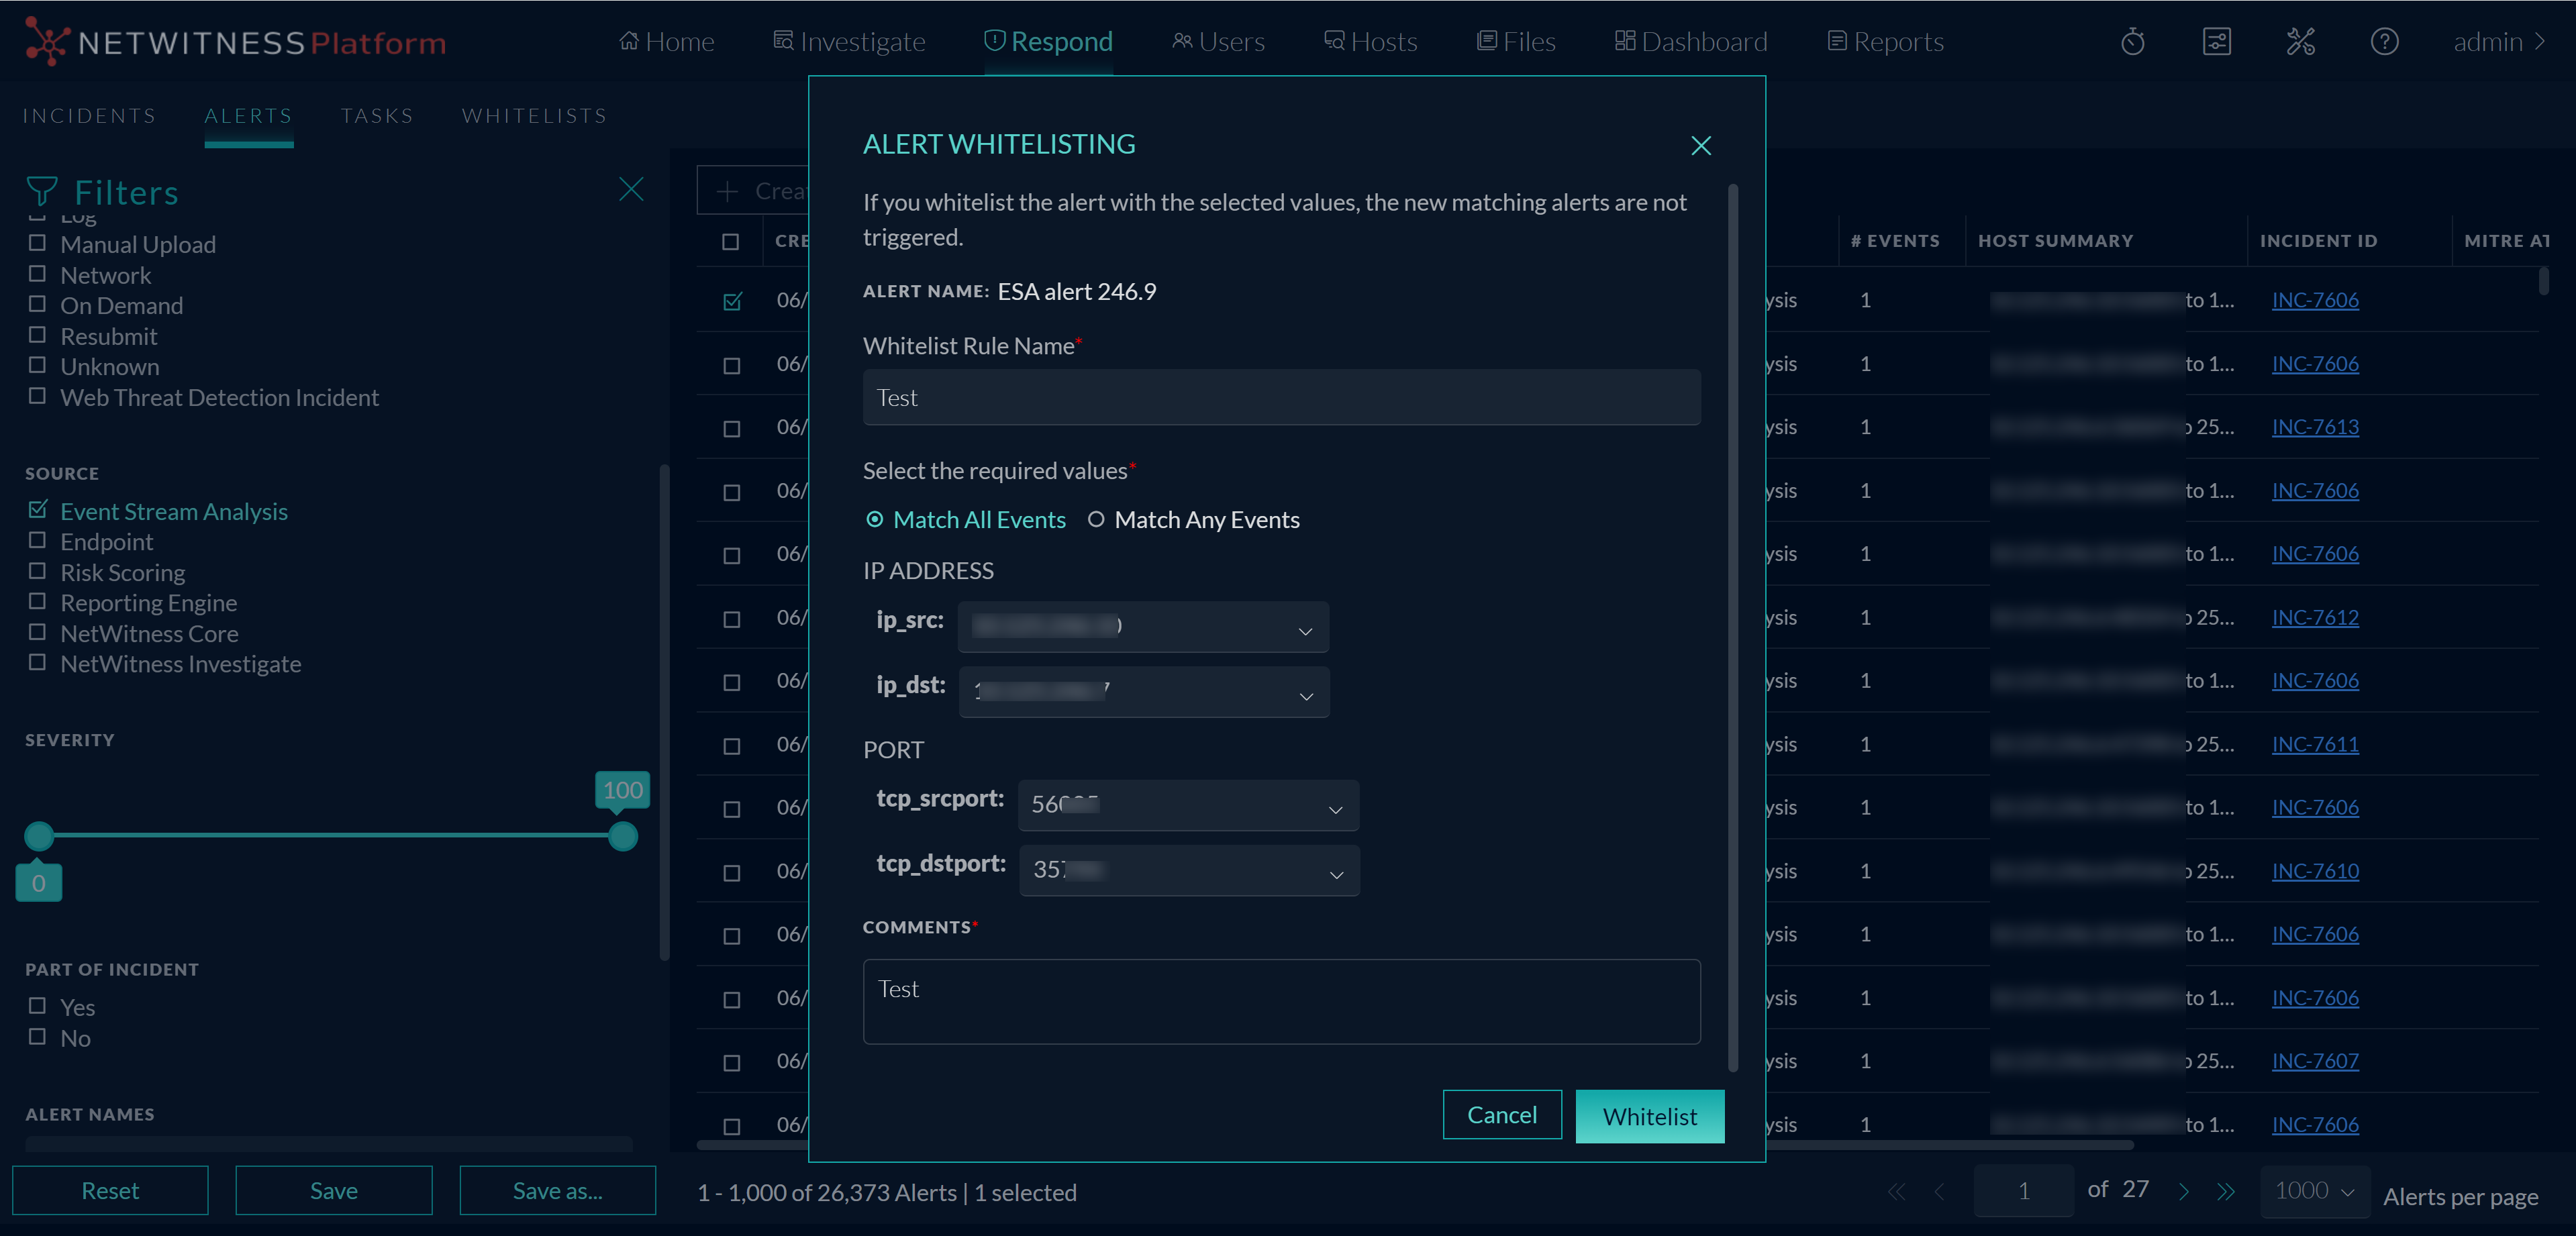This screenshot has height=1236, width=2576.
Task: Uncheck Event Stream Analysis source filter
Action: click(x=38, y=510)
